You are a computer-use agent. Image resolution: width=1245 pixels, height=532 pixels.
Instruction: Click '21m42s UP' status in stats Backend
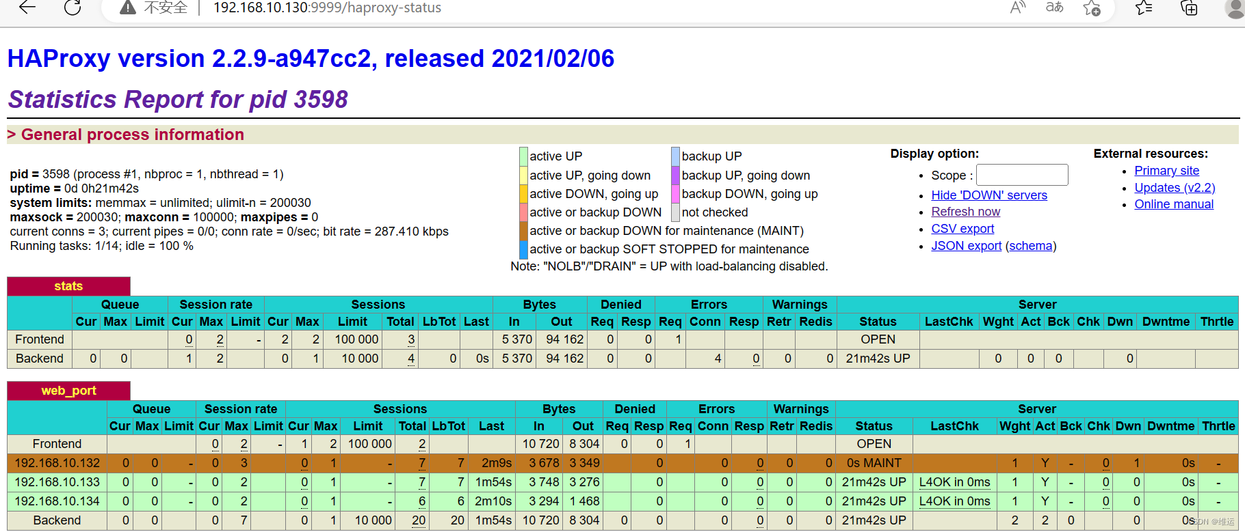tap(878, 359)
